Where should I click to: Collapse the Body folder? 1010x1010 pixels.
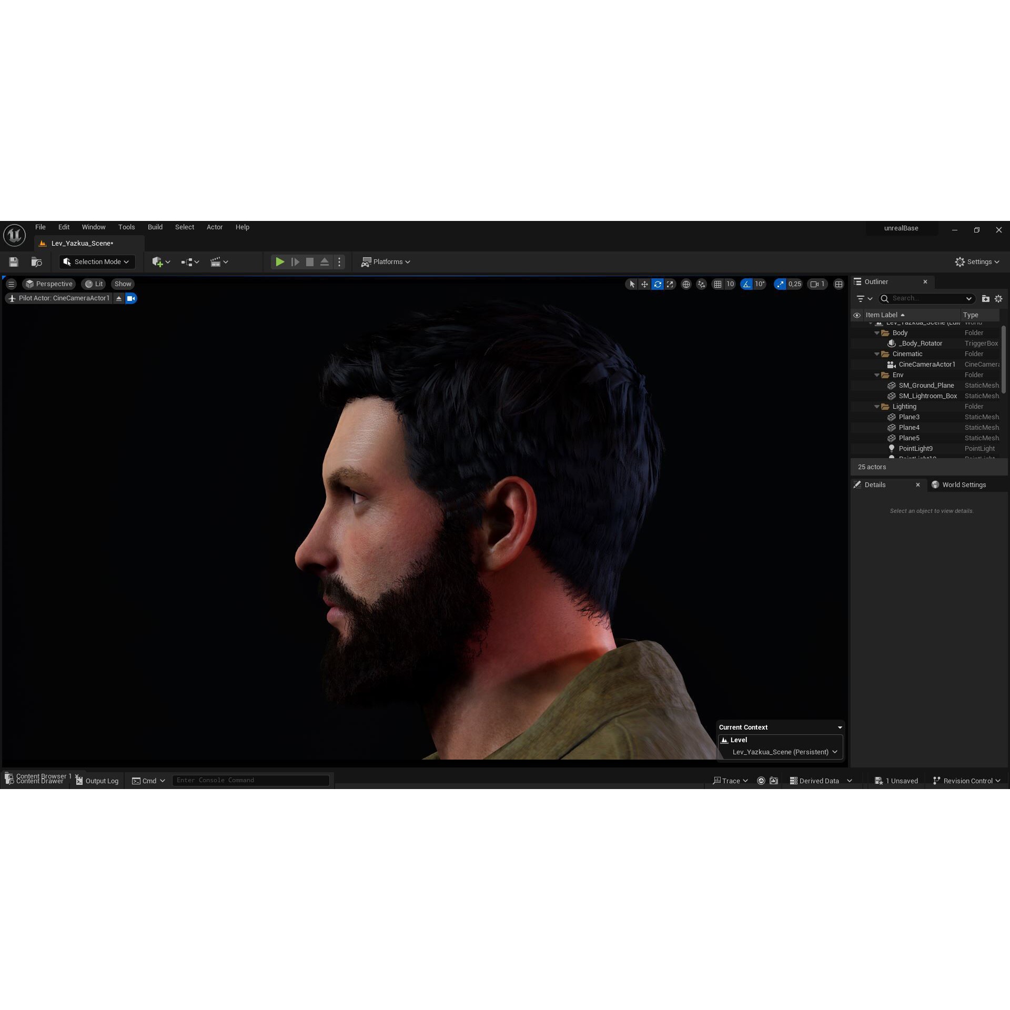(877, 333)
